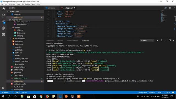This screenshot has height=99, width=176.
Task: Open the editor More Actions ellipsis
Action: coord(174,8)
